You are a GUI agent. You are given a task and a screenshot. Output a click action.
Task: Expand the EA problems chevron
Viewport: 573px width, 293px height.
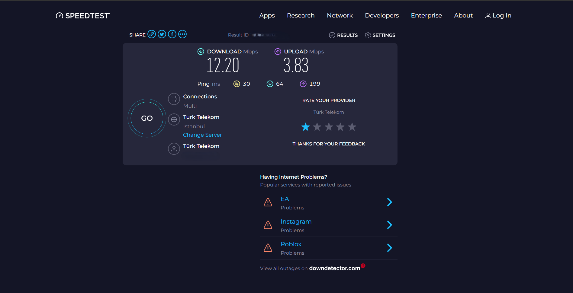pyautogui.click(x=390, y=202)
